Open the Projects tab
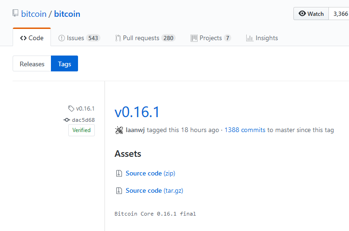This screenshot has height=231, width=349. click(x=211, y=38)
